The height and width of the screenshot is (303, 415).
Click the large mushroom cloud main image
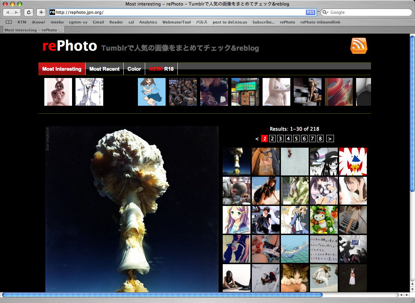(x=132, y=209)
